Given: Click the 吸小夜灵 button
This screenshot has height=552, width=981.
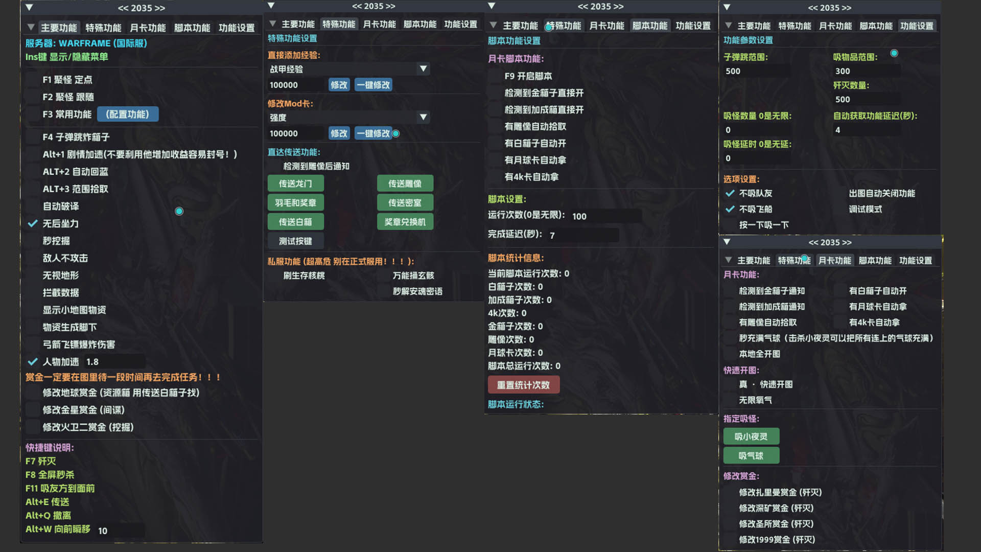Looking at the screenshot, I should click(751, 436).
